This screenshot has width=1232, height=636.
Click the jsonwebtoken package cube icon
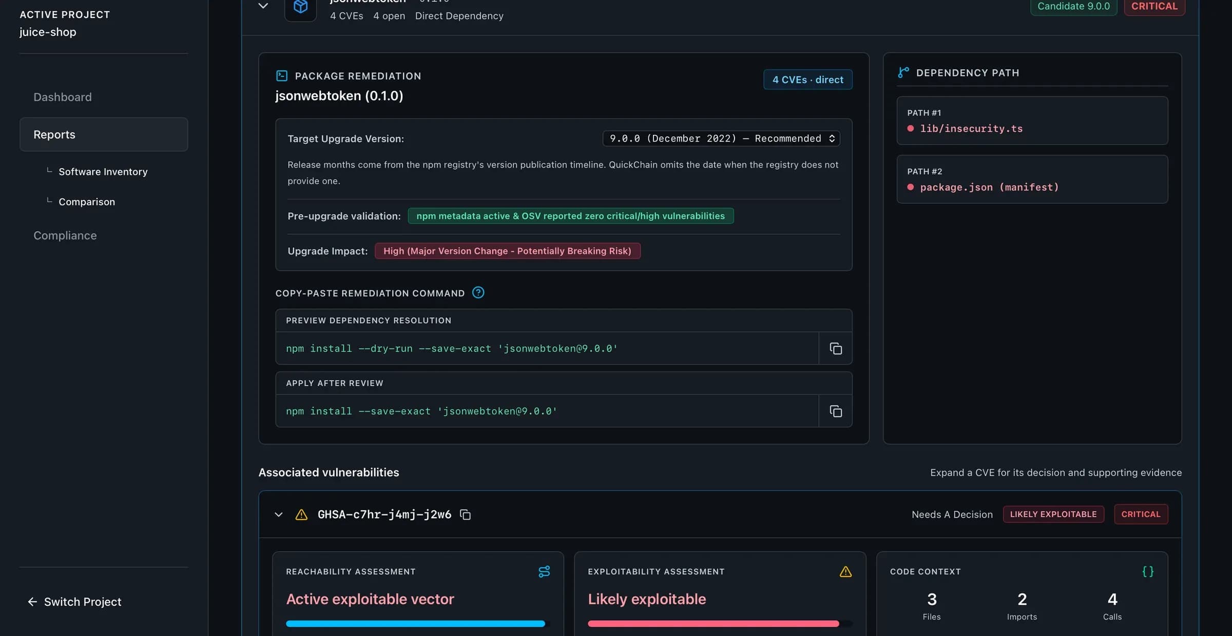(x=300, y=7)
